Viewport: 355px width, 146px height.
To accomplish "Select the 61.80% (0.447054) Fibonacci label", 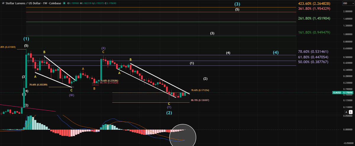I will tap(314, 57).
